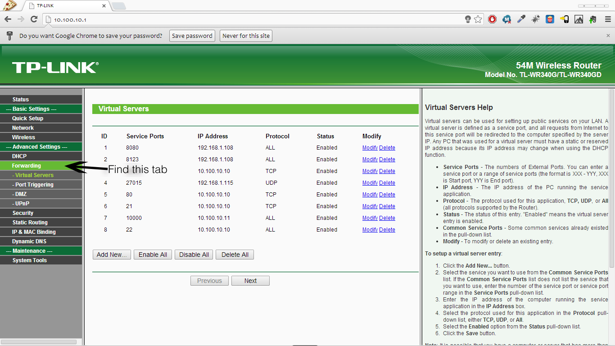Modify the port 10000 entry
Screen dimensions: 615x346
pos(370,218)
